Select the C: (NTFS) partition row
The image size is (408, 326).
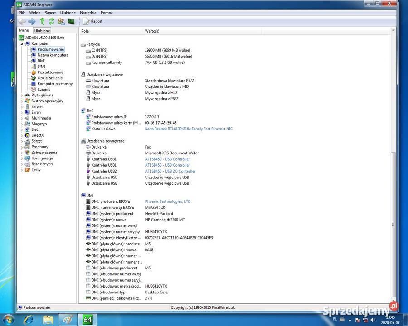click(x=138, y=50)
